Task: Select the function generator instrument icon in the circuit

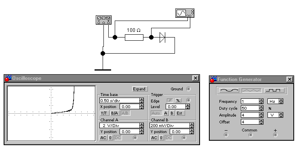Action: (103, 20)
